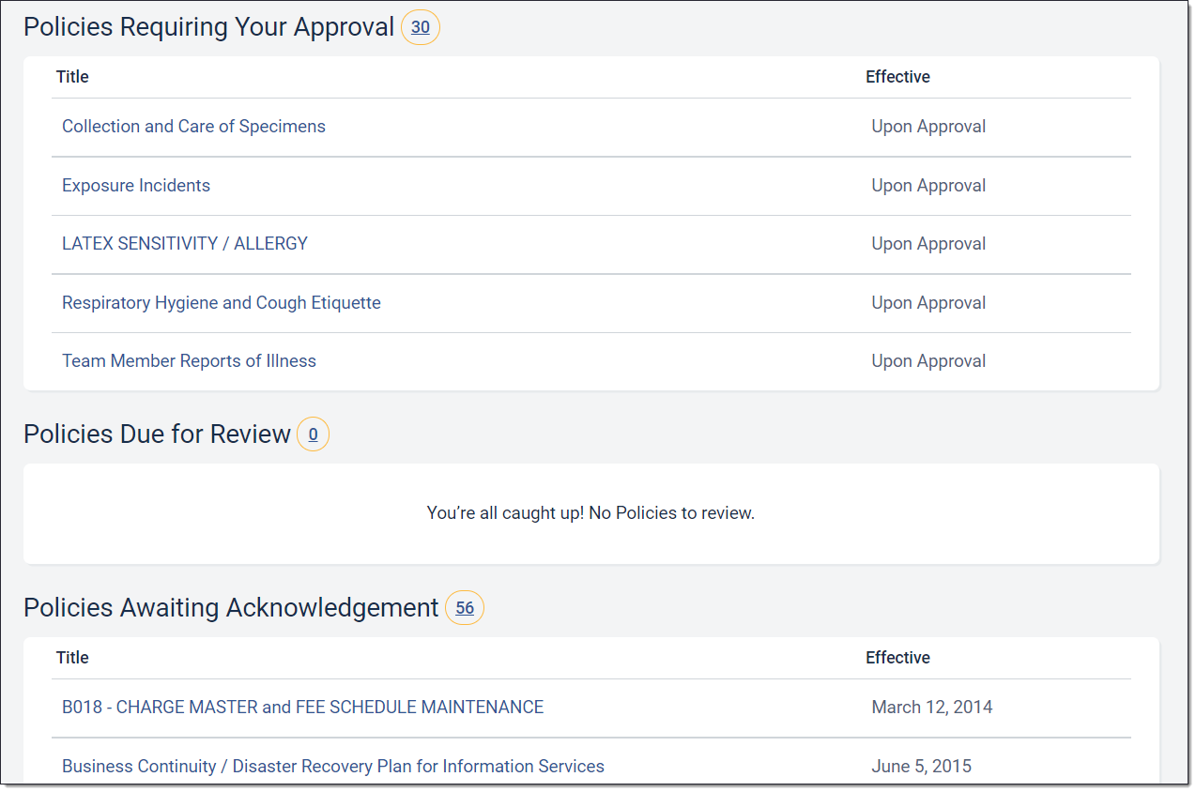1196x792 pixels.
Task: Click Title column header in approval table
Action: [72, 77]
